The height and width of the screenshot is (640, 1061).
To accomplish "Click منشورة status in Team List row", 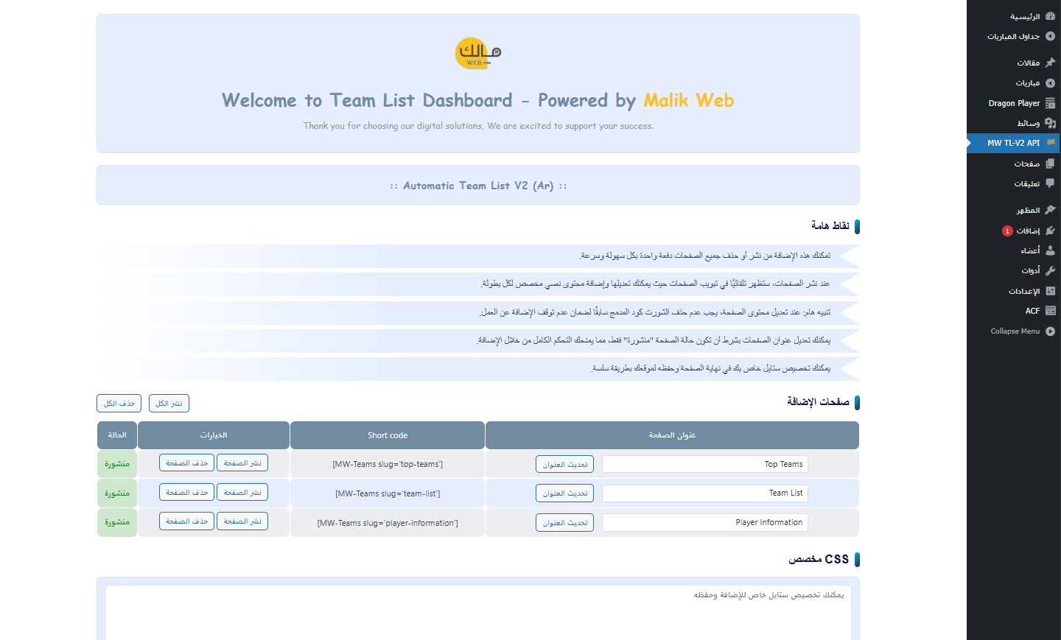I will 117,493.
